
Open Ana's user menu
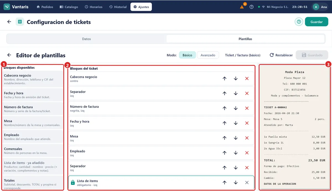point(320,7)
